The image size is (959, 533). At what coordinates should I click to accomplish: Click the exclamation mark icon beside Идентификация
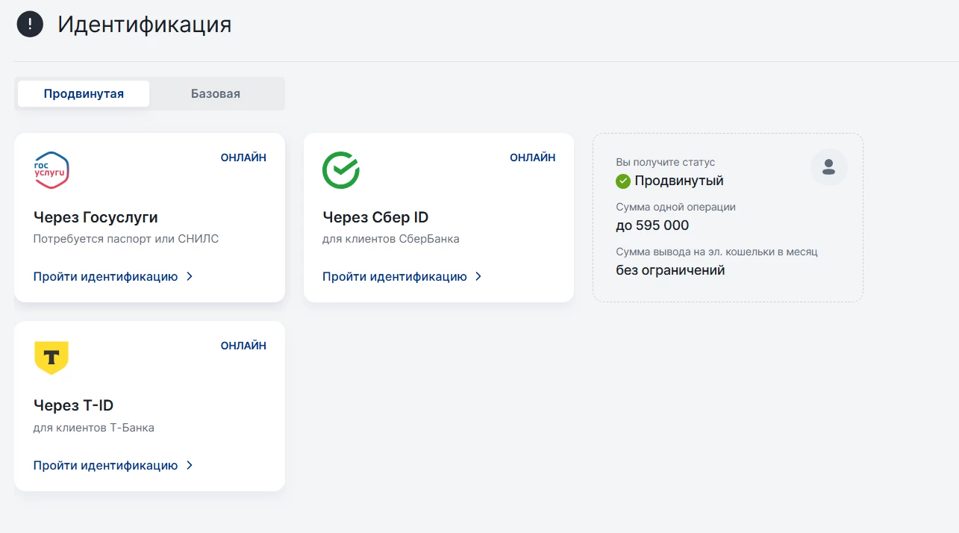click(x=30, y=24)
